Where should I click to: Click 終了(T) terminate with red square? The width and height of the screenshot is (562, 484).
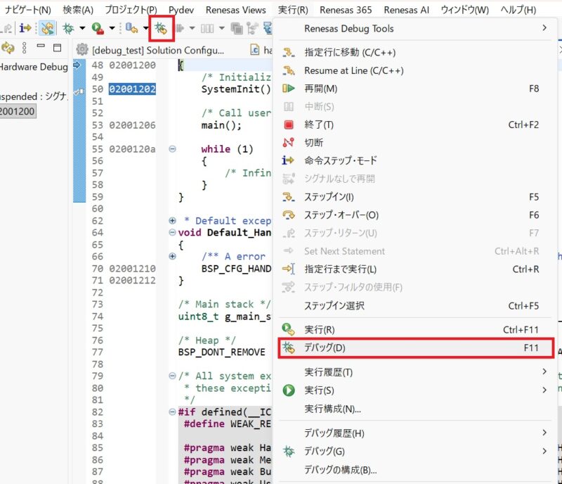318,125
